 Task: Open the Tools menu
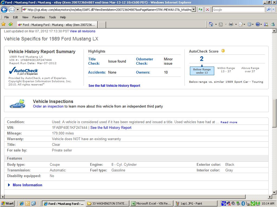pos(52,17)
